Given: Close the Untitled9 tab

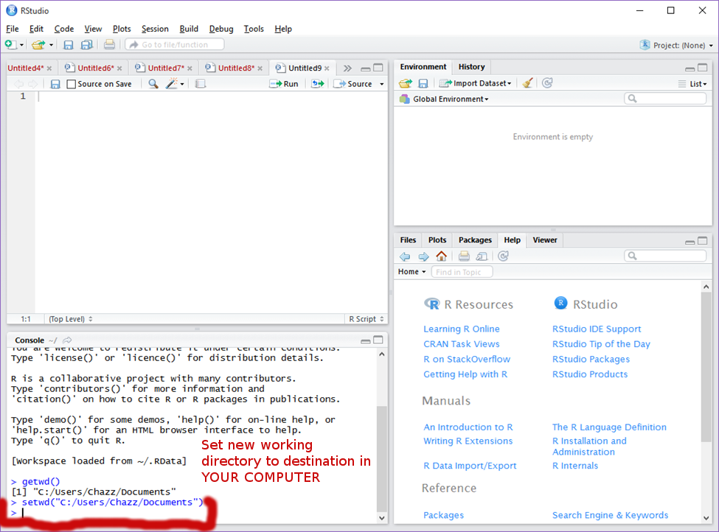Looking at the screenshot, I should pyautogui.click(x=327, y=69).
